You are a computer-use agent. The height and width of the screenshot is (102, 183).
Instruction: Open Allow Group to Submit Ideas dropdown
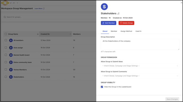point(140,66)
